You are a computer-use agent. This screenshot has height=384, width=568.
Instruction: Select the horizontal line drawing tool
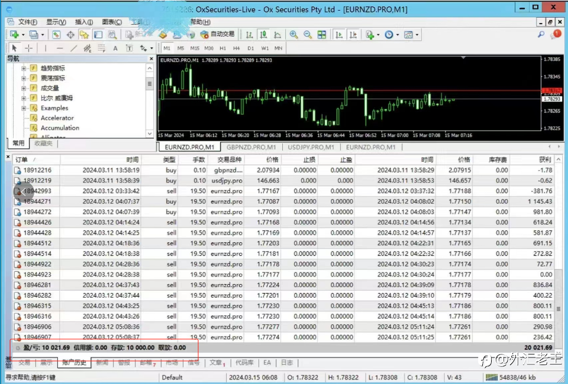(60, 48)
